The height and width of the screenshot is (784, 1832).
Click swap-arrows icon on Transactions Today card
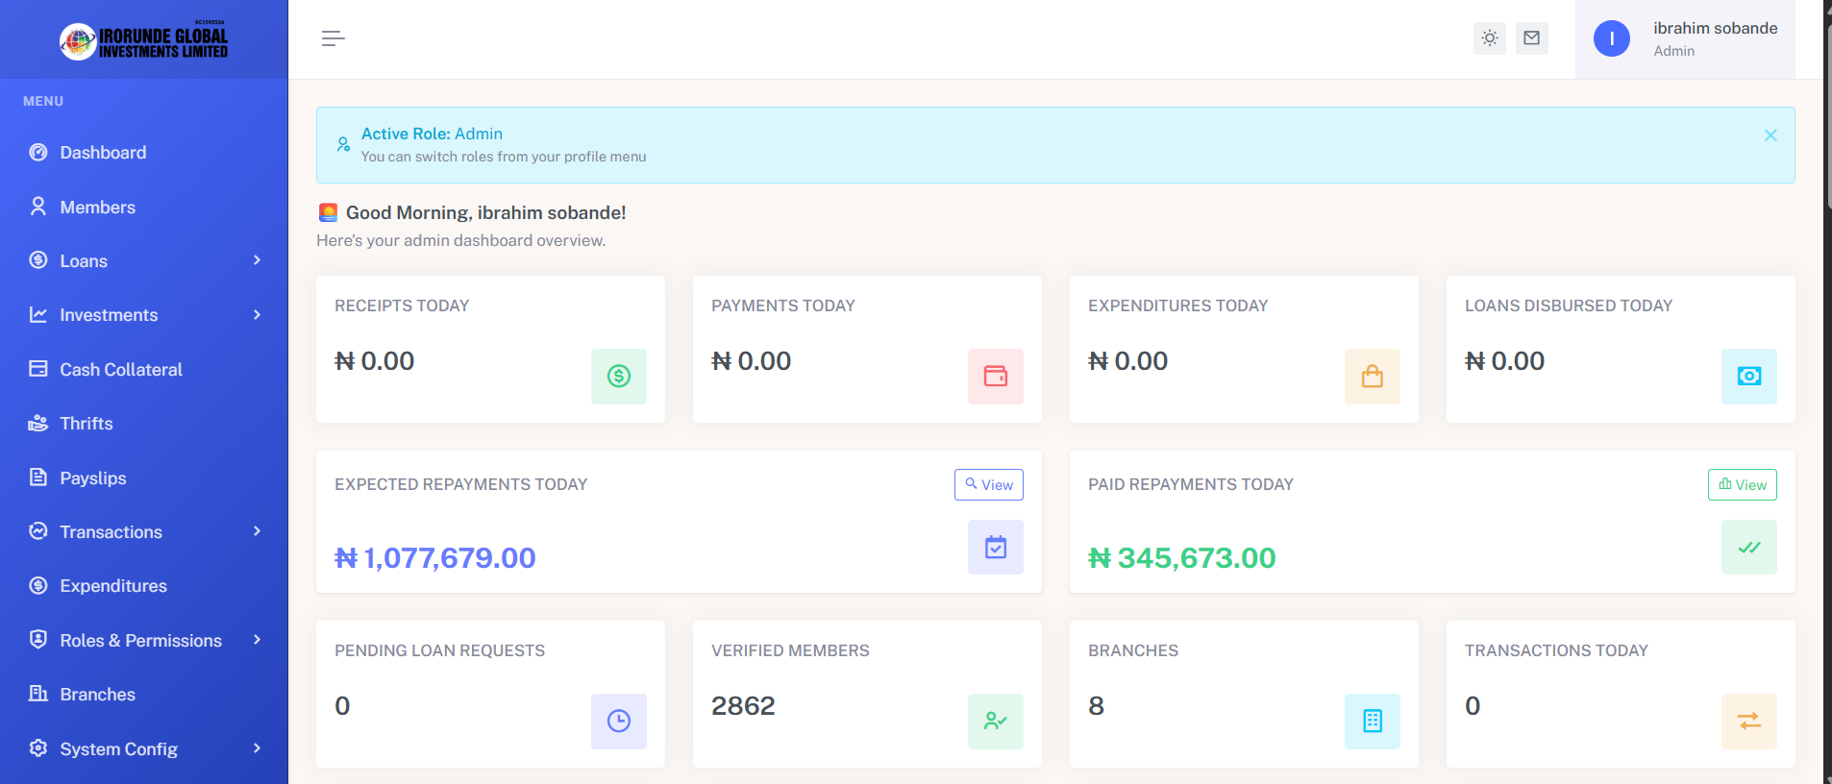(1749, 722)
